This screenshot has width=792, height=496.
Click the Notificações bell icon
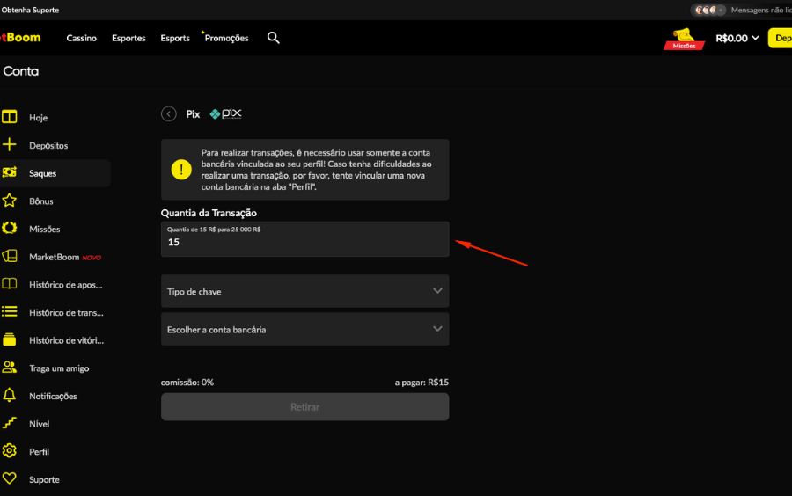point(10,396)
